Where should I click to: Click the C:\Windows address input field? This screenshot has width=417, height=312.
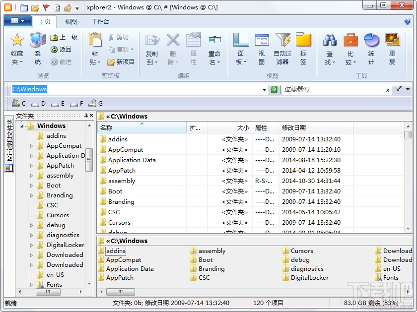[136, 89]
